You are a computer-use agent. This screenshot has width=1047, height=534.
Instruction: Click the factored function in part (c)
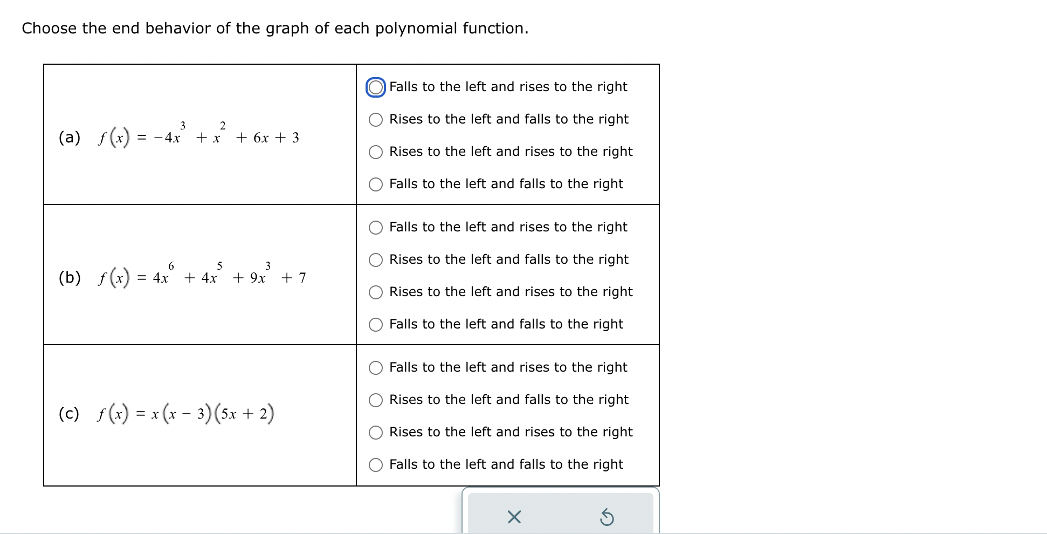(x=186, y=414)
